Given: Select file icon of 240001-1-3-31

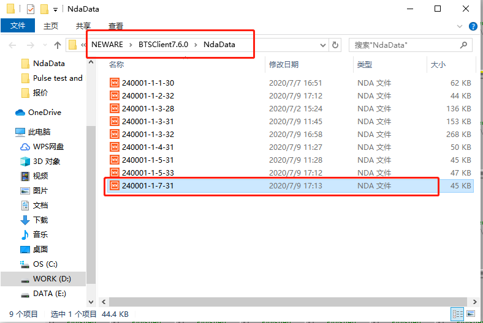Looking at the screenshot, I should pyautogui.click(x=115, y=121).
